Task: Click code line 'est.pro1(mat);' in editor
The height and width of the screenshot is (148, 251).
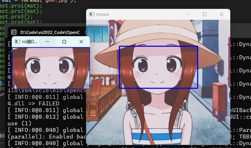Action: tap(21, 6)
